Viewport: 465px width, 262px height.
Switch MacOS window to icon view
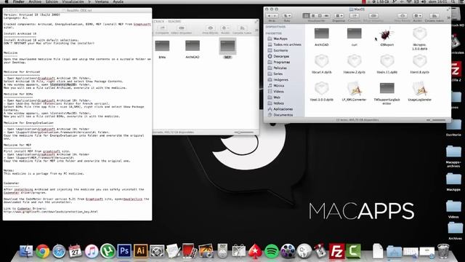(306, 16)
